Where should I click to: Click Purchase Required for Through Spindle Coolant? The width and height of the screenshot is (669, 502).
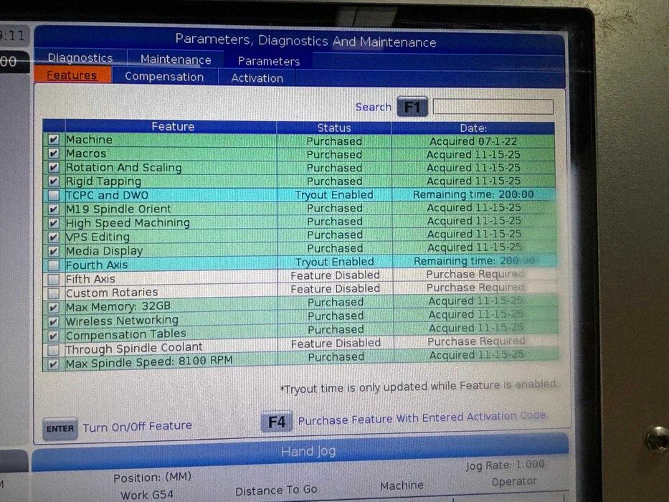(476, 341)
